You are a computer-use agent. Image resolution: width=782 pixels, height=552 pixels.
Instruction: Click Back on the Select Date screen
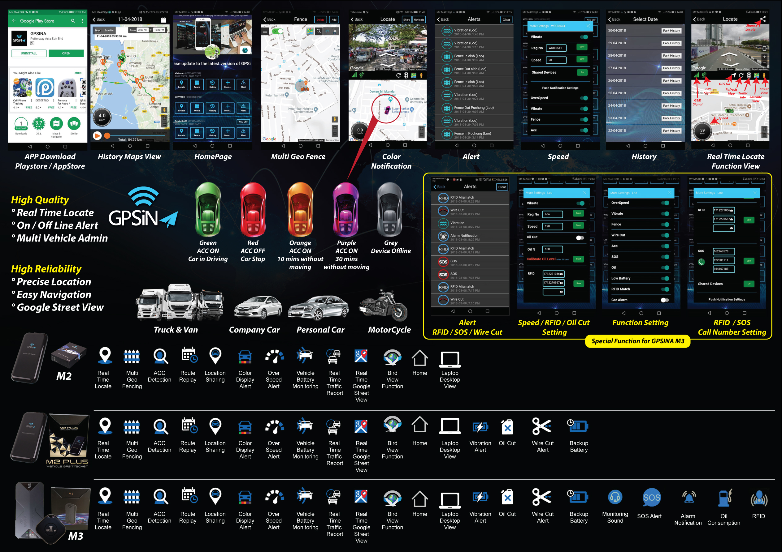(614, 19)
